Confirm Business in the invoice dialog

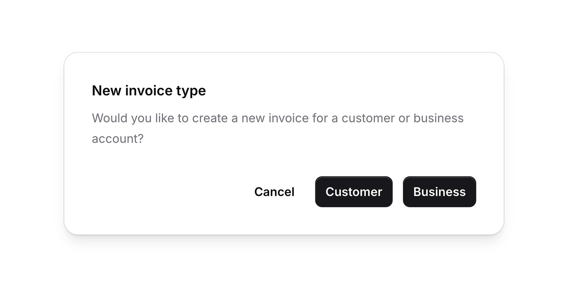439,192
